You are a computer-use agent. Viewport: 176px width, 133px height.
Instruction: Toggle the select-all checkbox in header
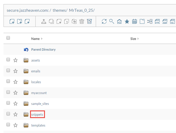pos(8,38)
